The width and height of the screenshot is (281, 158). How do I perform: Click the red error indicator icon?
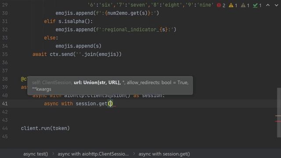pos(219,5)
